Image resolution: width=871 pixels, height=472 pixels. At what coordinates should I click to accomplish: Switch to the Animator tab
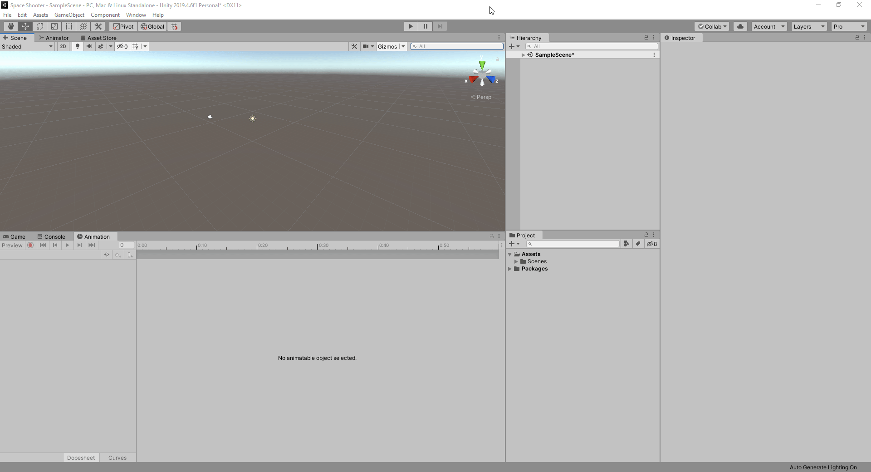pos(54,38)
